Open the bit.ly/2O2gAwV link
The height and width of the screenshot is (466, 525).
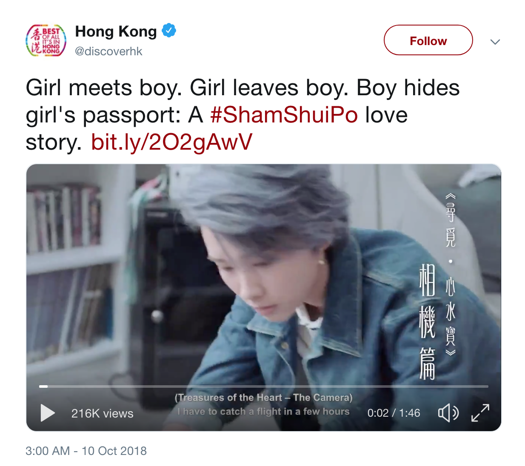(x=172, y=142)
